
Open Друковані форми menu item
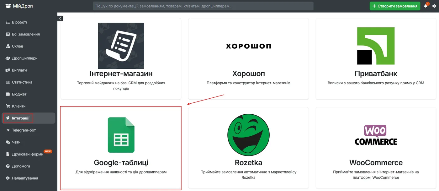pos(29,154)
